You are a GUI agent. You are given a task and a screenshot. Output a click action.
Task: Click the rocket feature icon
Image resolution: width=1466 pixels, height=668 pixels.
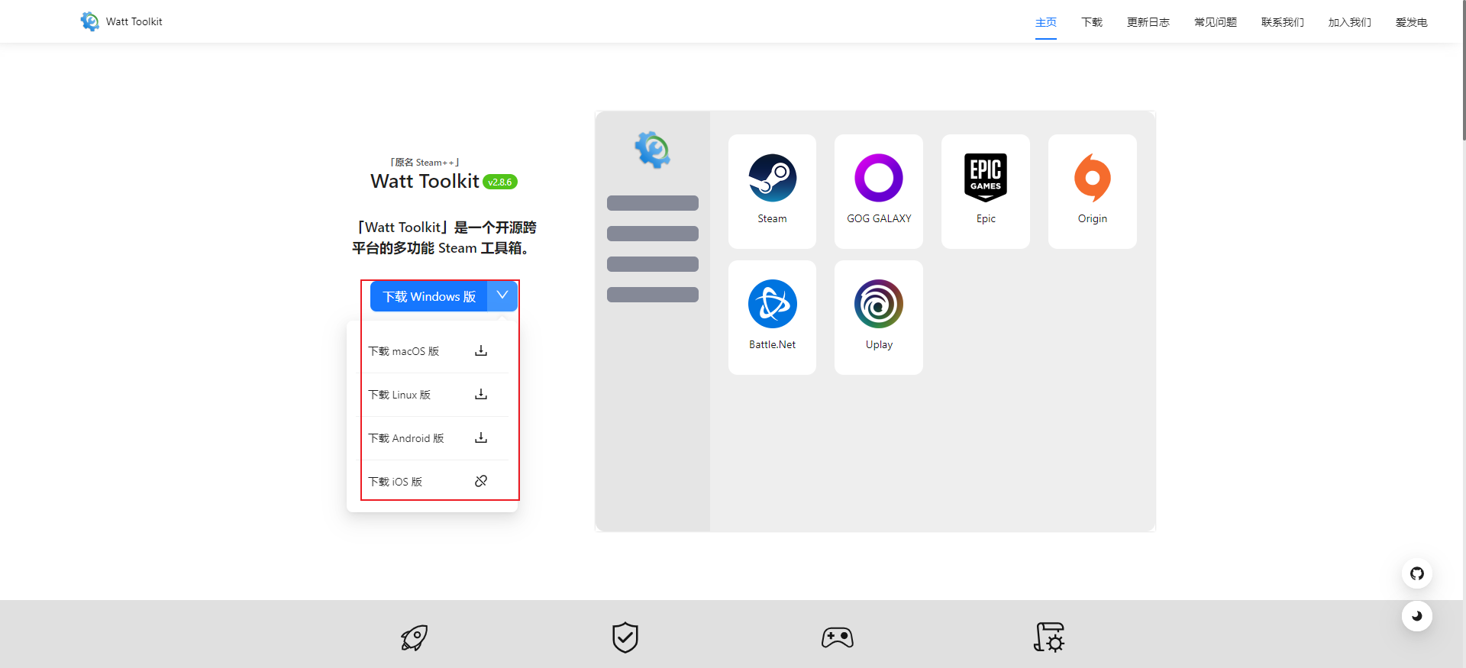[415, 637]
